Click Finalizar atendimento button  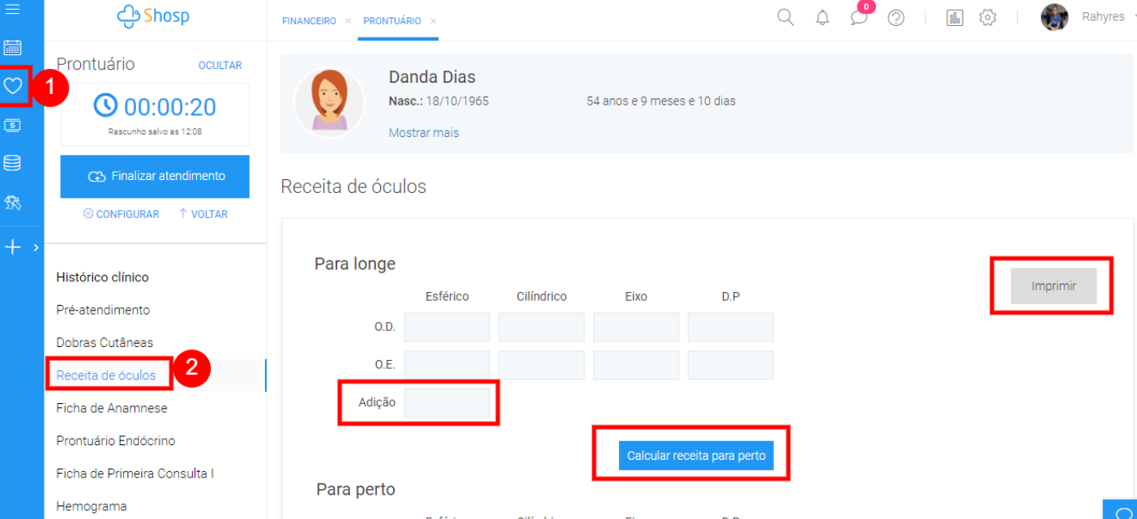pos(155,176)
